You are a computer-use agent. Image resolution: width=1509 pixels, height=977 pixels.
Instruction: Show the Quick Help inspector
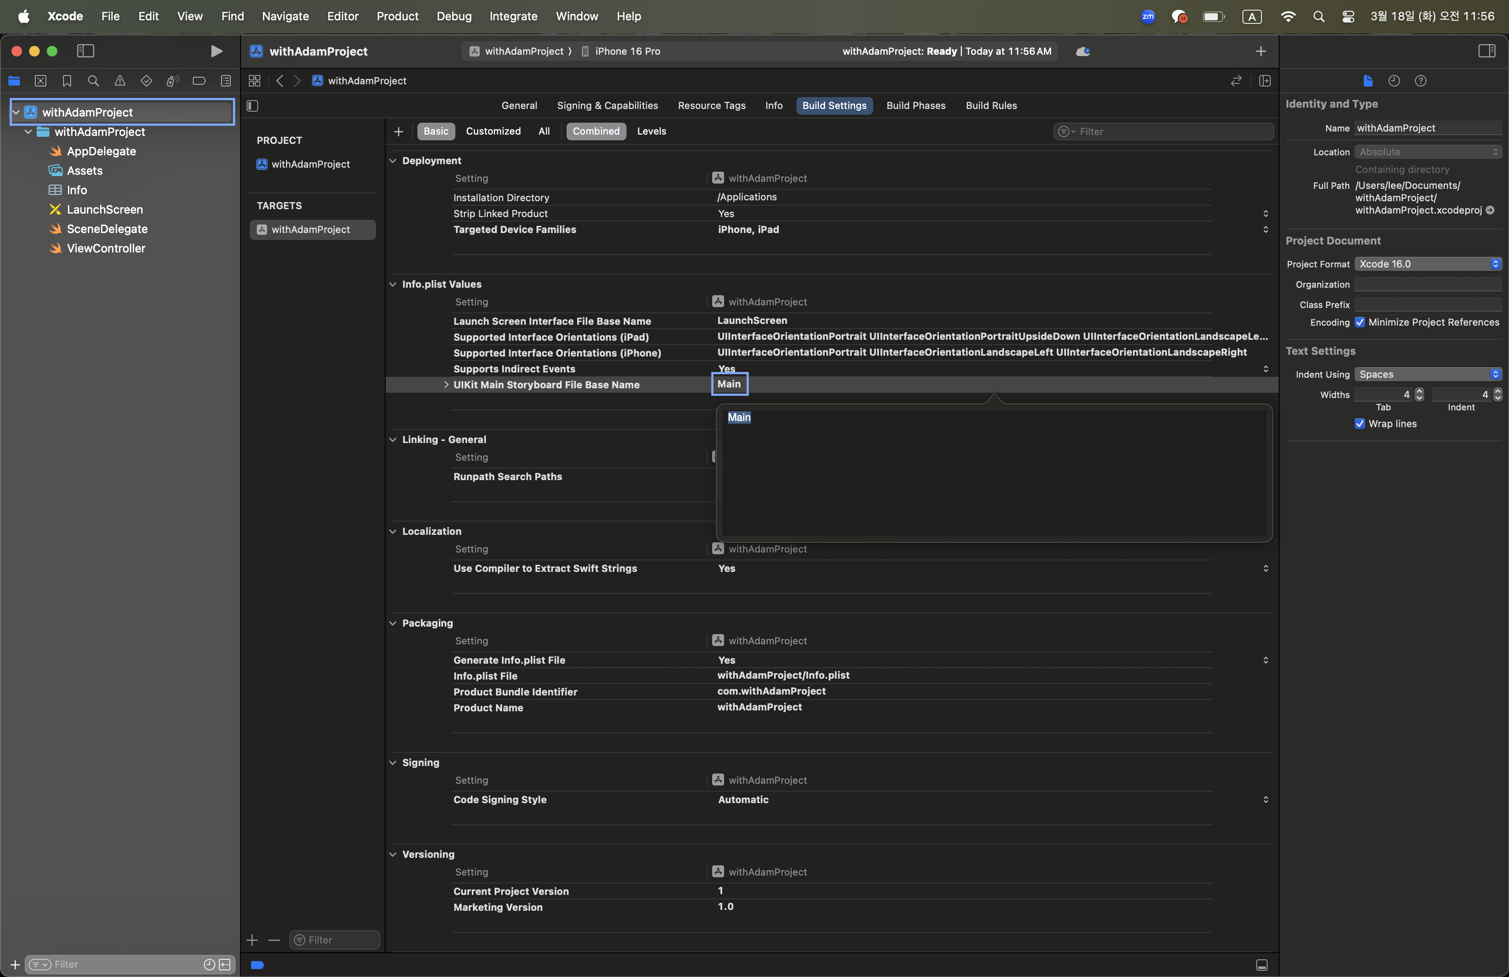click(1421, 80)
